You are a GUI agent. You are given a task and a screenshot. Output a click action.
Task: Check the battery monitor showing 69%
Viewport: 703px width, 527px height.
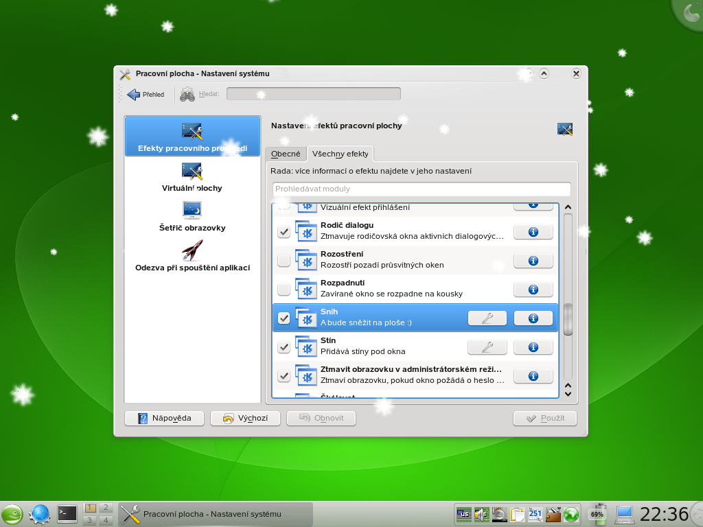pyautogui.click(x=597, y=514)
